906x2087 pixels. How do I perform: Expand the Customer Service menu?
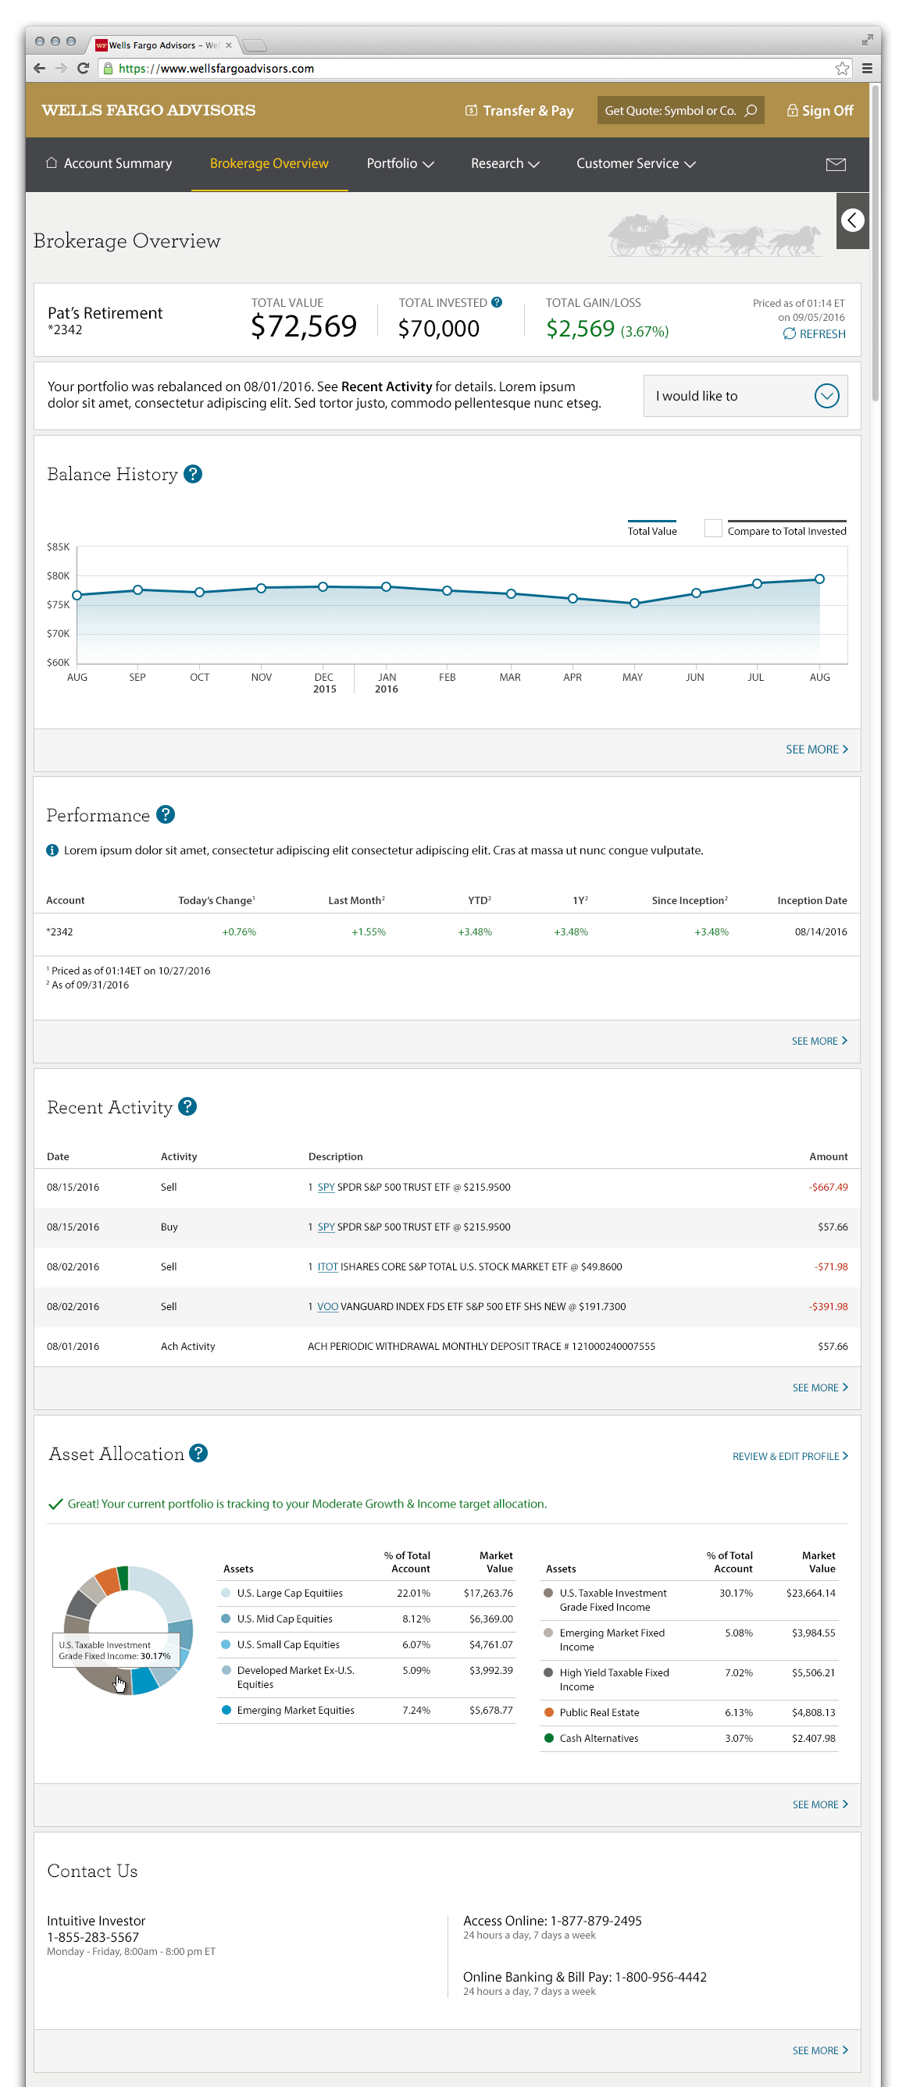pos(636,164)
